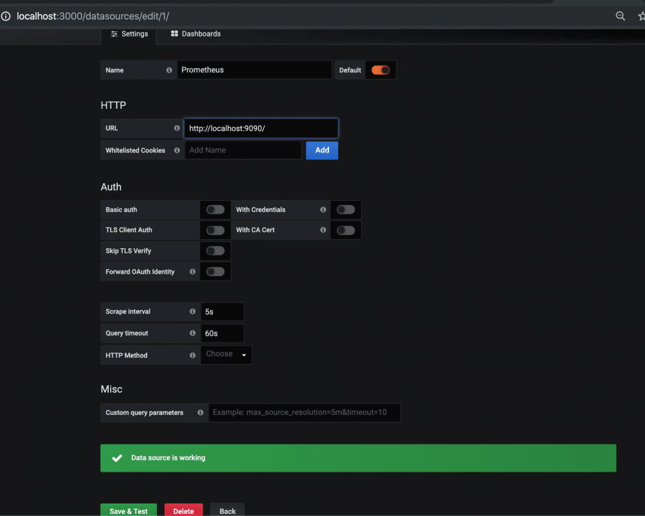
Task: Click the Scrape interval info icon
Action: coord(193,311)
